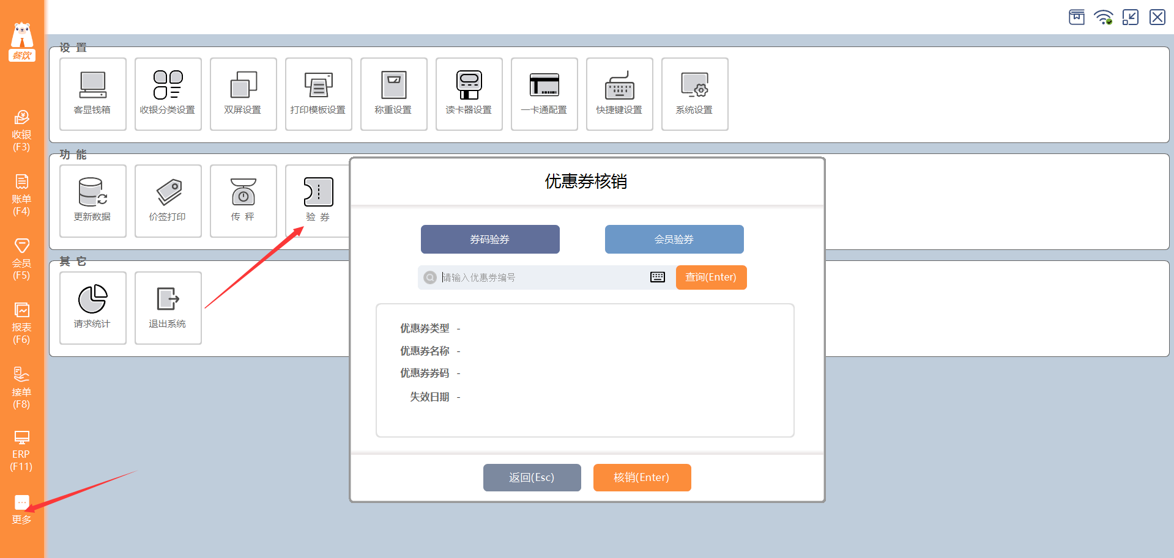
Task: Open 接单 (F8) in sidebar
Action: tap(21, 388)
